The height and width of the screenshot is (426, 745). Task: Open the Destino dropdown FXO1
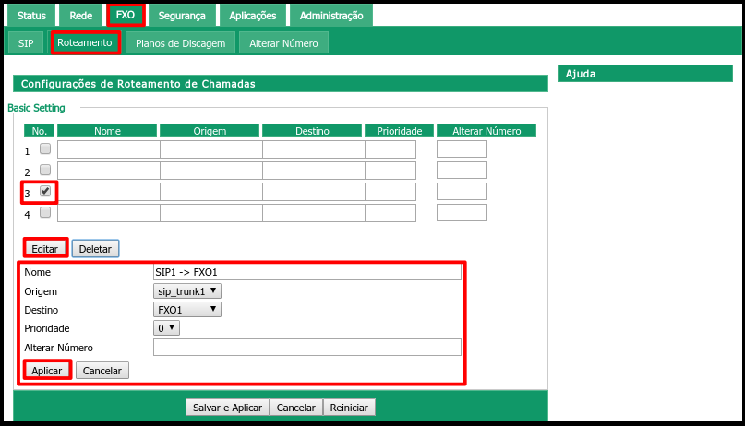(x=188, y=310)
